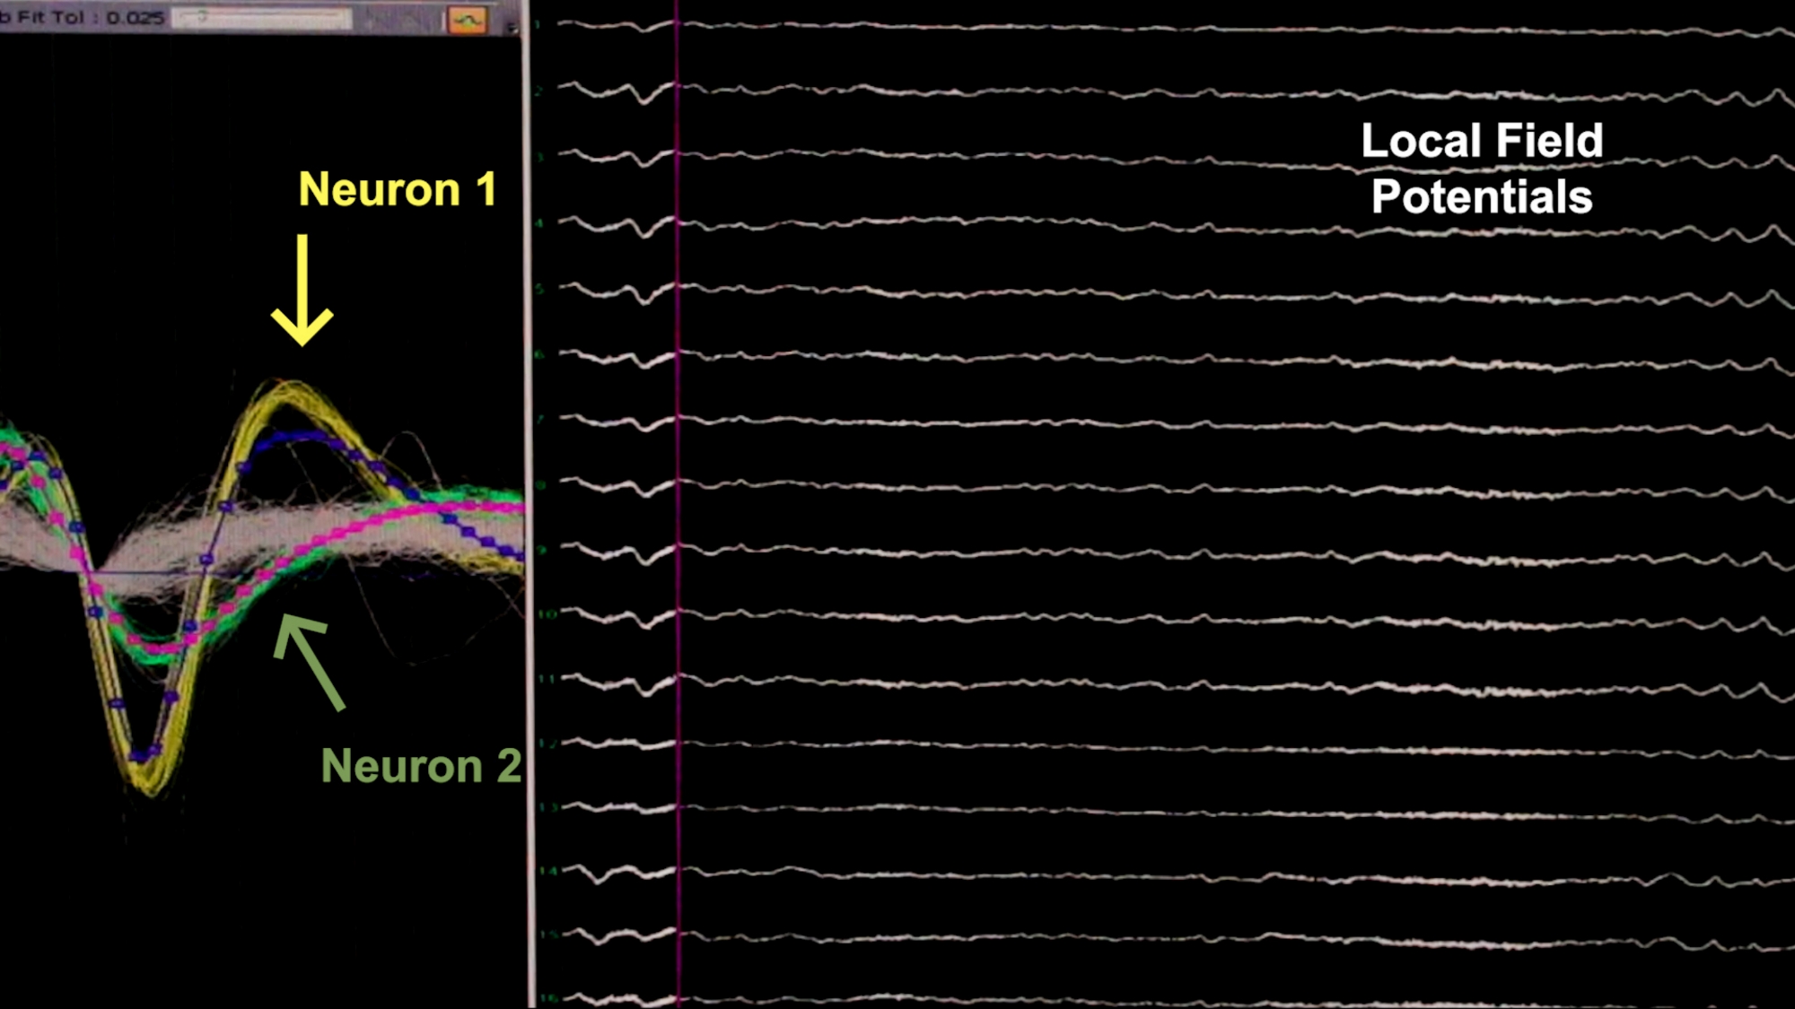Viewport: 1795px width, 1009px height.
Task: Open the small dropdown arrow beside waveform icon
Action: 511,27
